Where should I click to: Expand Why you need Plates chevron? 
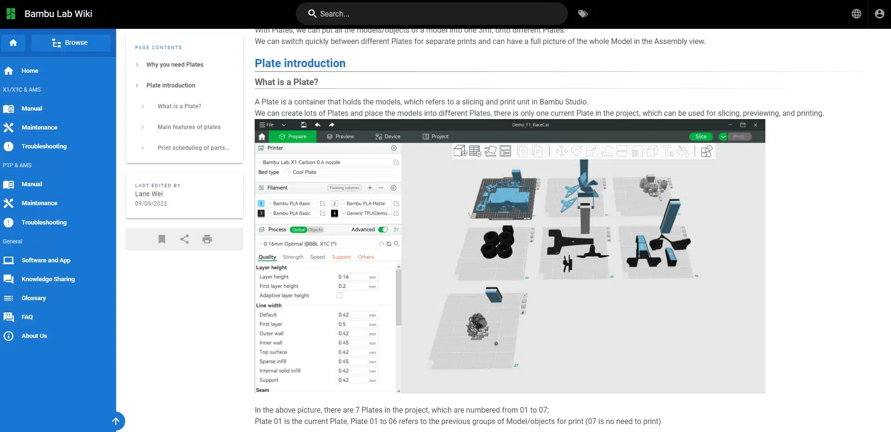point(137,65)
